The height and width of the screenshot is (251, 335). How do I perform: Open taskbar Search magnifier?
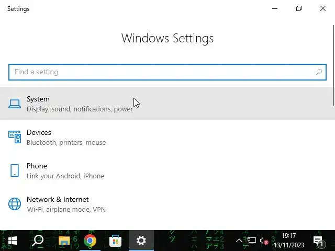38,241
